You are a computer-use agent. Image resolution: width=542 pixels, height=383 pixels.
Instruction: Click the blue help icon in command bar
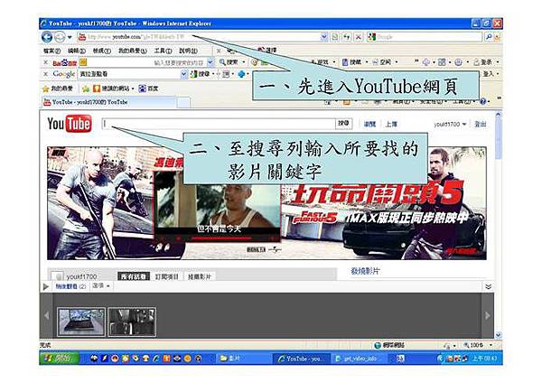coord(483,101)
